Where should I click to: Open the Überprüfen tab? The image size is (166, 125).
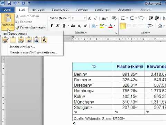click(126, 10)
